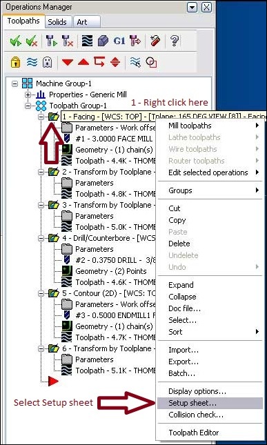Choose Expand from context menu

pos(210,285)
